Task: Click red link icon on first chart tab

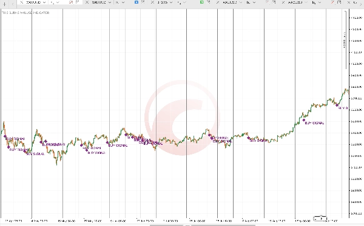Action: pos(71,2)
